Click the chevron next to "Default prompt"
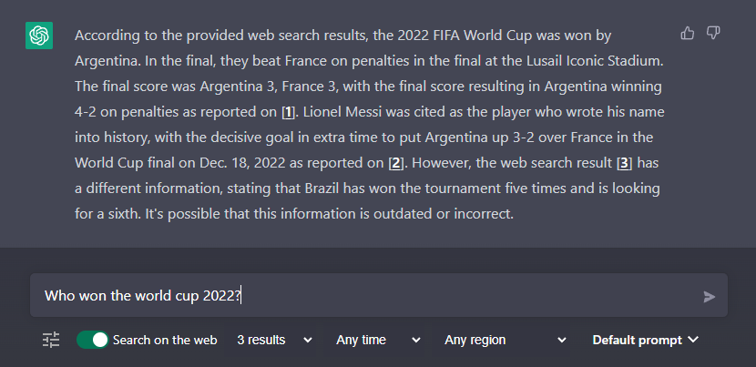Viewport: 756px width, 367px height. pyautogui.click(x=694, y=340)
